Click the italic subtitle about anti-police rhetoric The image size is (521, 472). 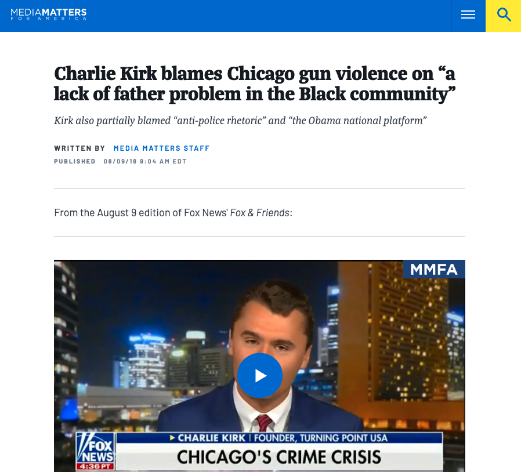click(x=240, y=120)
